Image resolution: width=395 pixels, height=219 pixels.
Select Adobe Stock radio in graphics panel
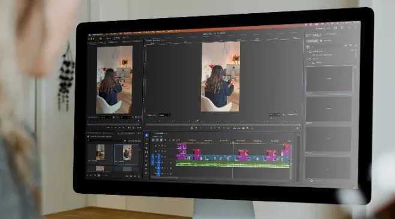coord(321,41)
